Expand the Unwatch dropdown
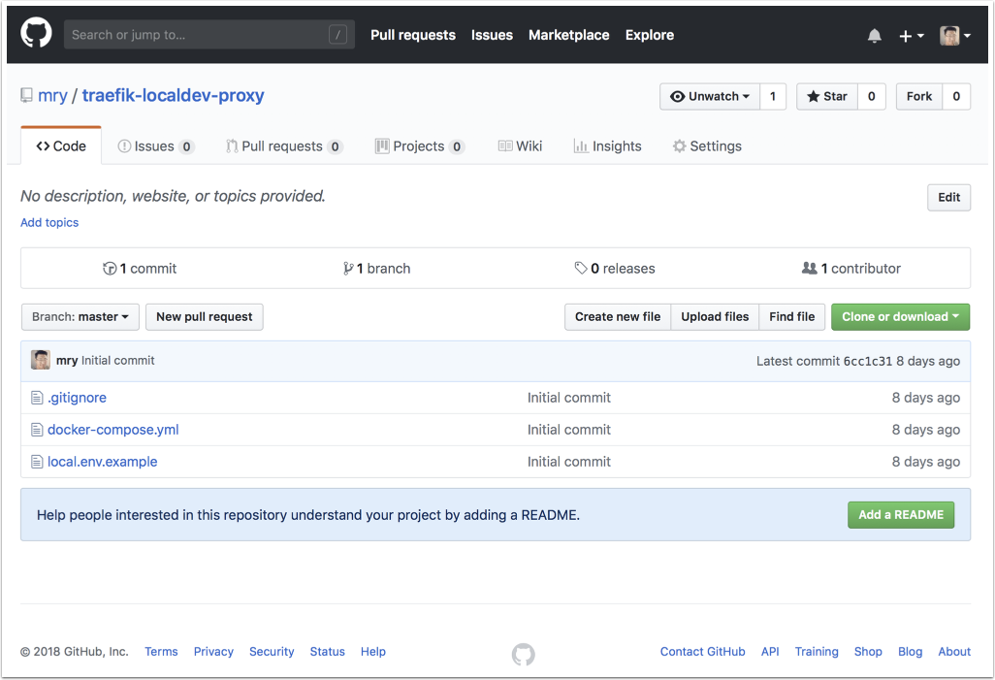Image resolution: width=995 pixels, height=680 pixels. (710, 96)
